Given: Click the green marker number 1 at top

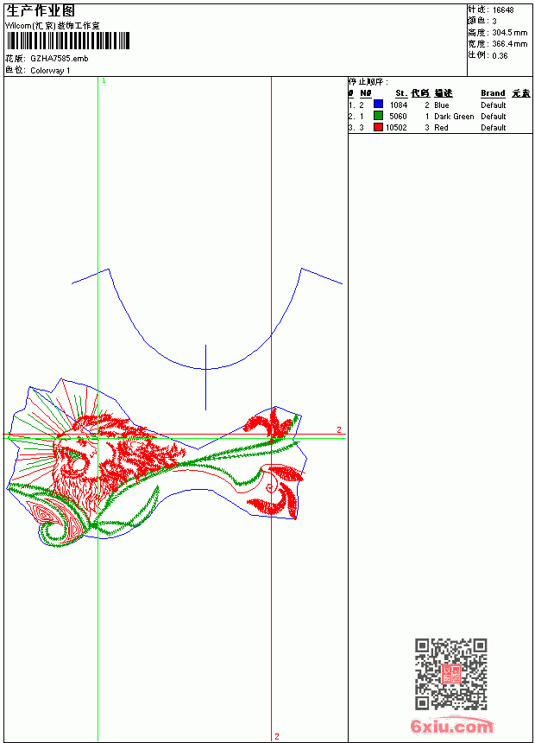Looking at the screenshot, I should [104, 81].
